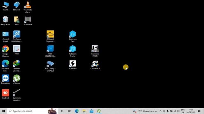The image size is (204, 114).
Task: Launch the Scanmatik shortcut
Action: click(28, 21)
